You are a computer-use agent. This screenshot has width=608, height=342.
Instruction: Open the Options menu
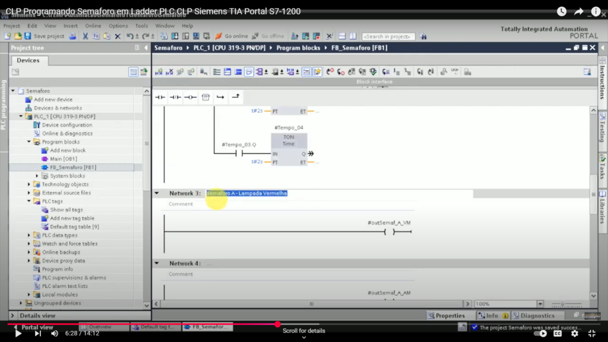tap(118, 26)
